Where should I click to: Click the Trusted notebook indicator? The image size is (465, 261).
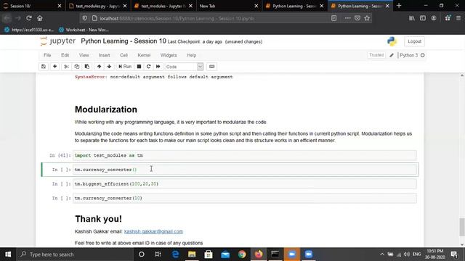(x=376, y=55)
